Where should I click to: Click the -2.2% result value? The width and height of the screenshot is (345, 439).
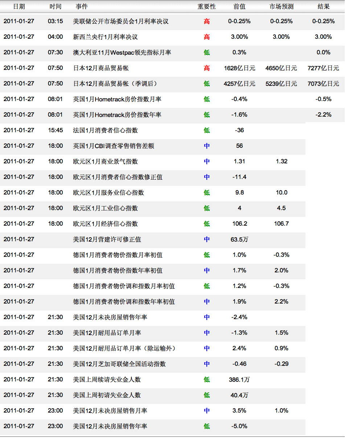pos(324,115)
